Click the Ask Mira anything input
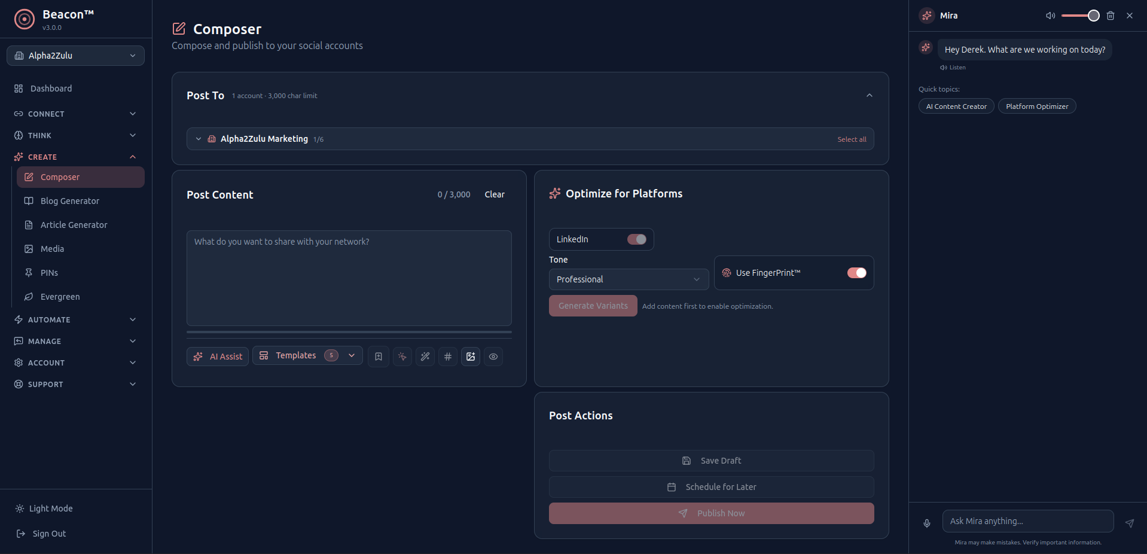 click(x=1028, y=521)
